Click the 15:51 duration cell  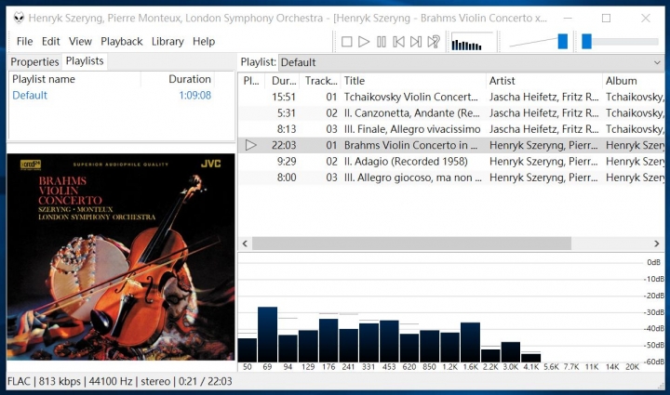pos(284,97)
